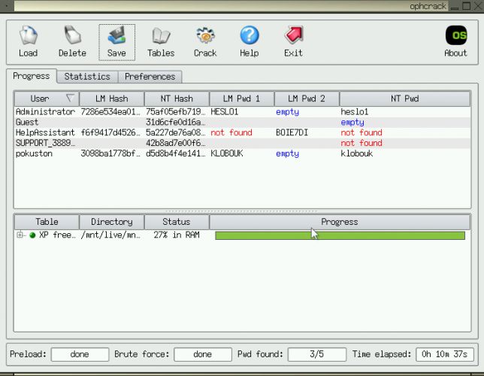484x376 pixels.
Task: Expand the XP free table tree node
Action: [x=20, y=235]
